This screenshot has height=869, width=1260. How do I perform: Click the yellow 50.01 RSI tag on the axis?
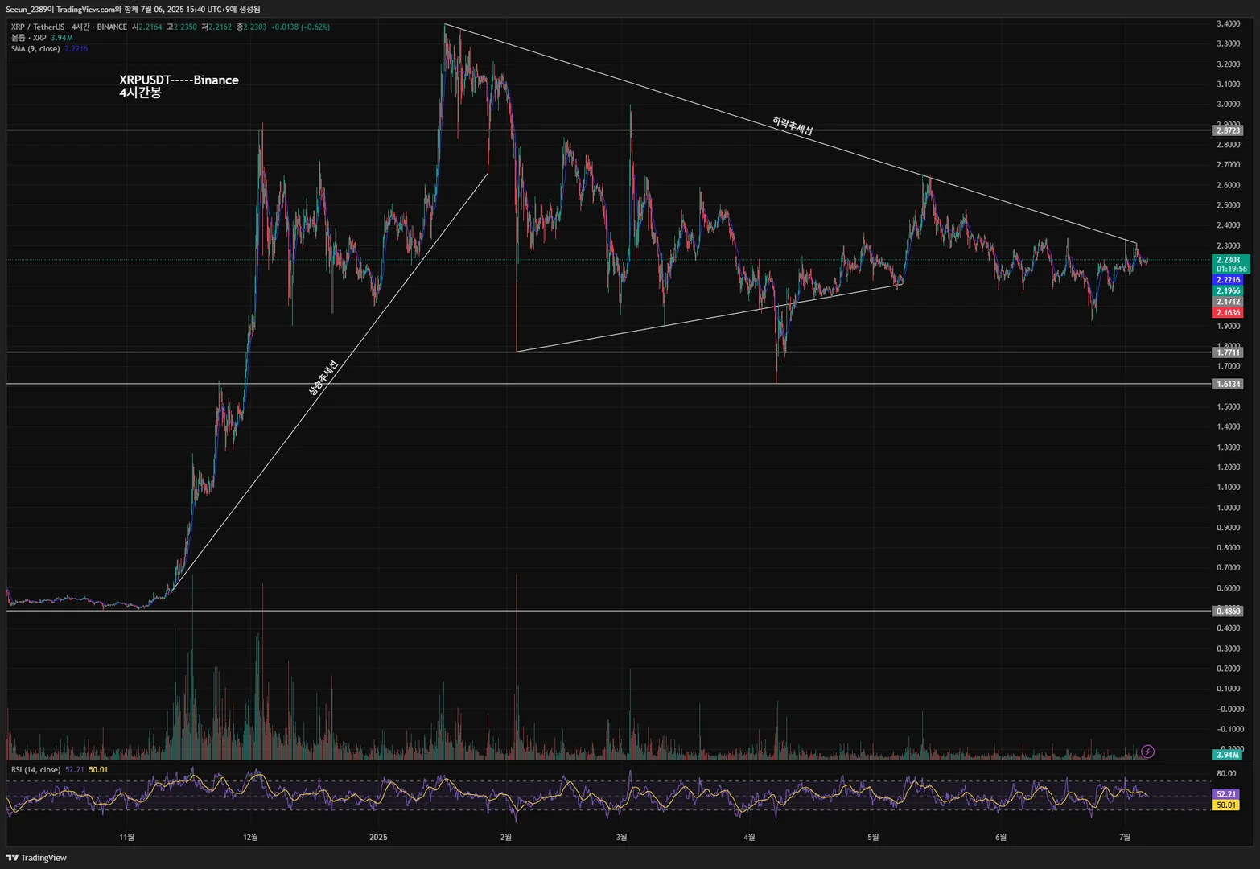[1226, 805]
